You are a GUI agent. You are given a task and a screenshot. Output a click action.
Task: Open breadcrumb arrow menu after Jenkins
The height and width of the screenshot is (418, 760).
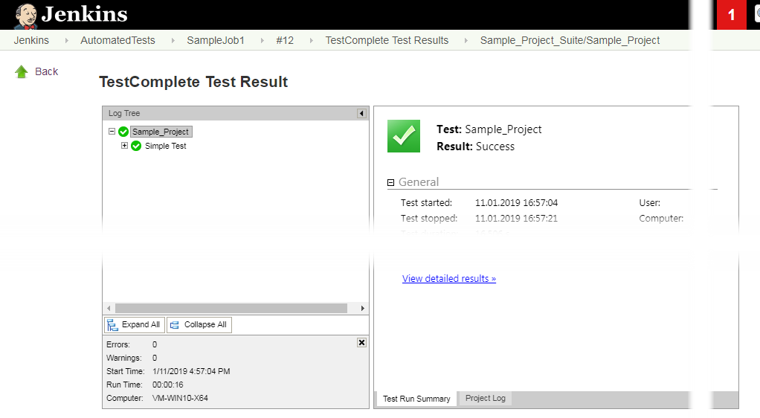(66, 41)
